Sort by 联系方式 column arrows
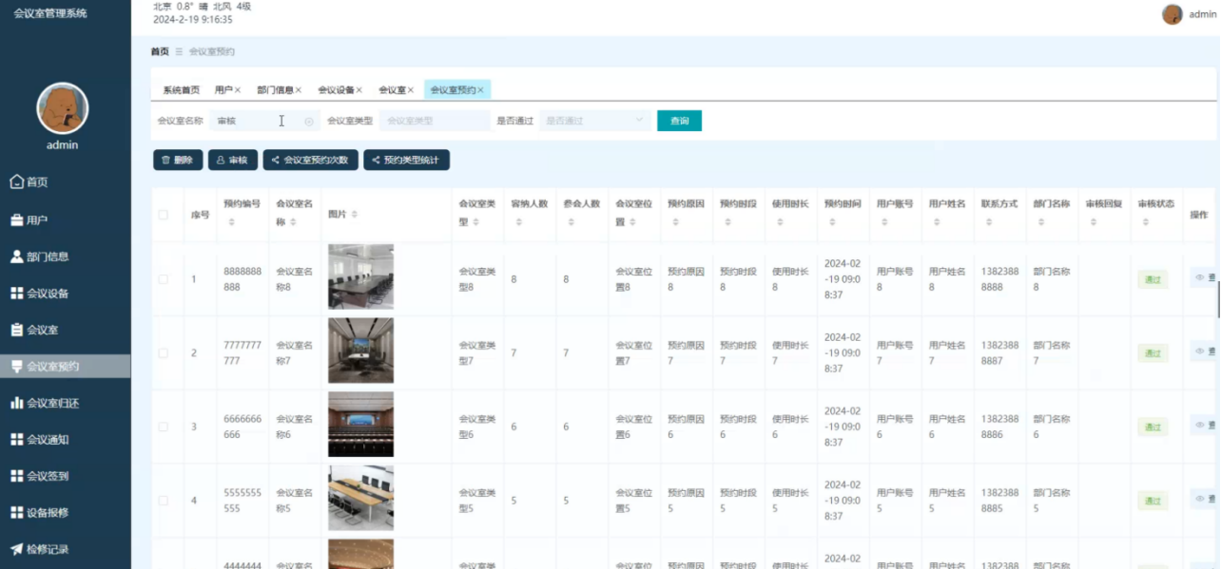Screen dimensions: 1221x569 [988, 222]
